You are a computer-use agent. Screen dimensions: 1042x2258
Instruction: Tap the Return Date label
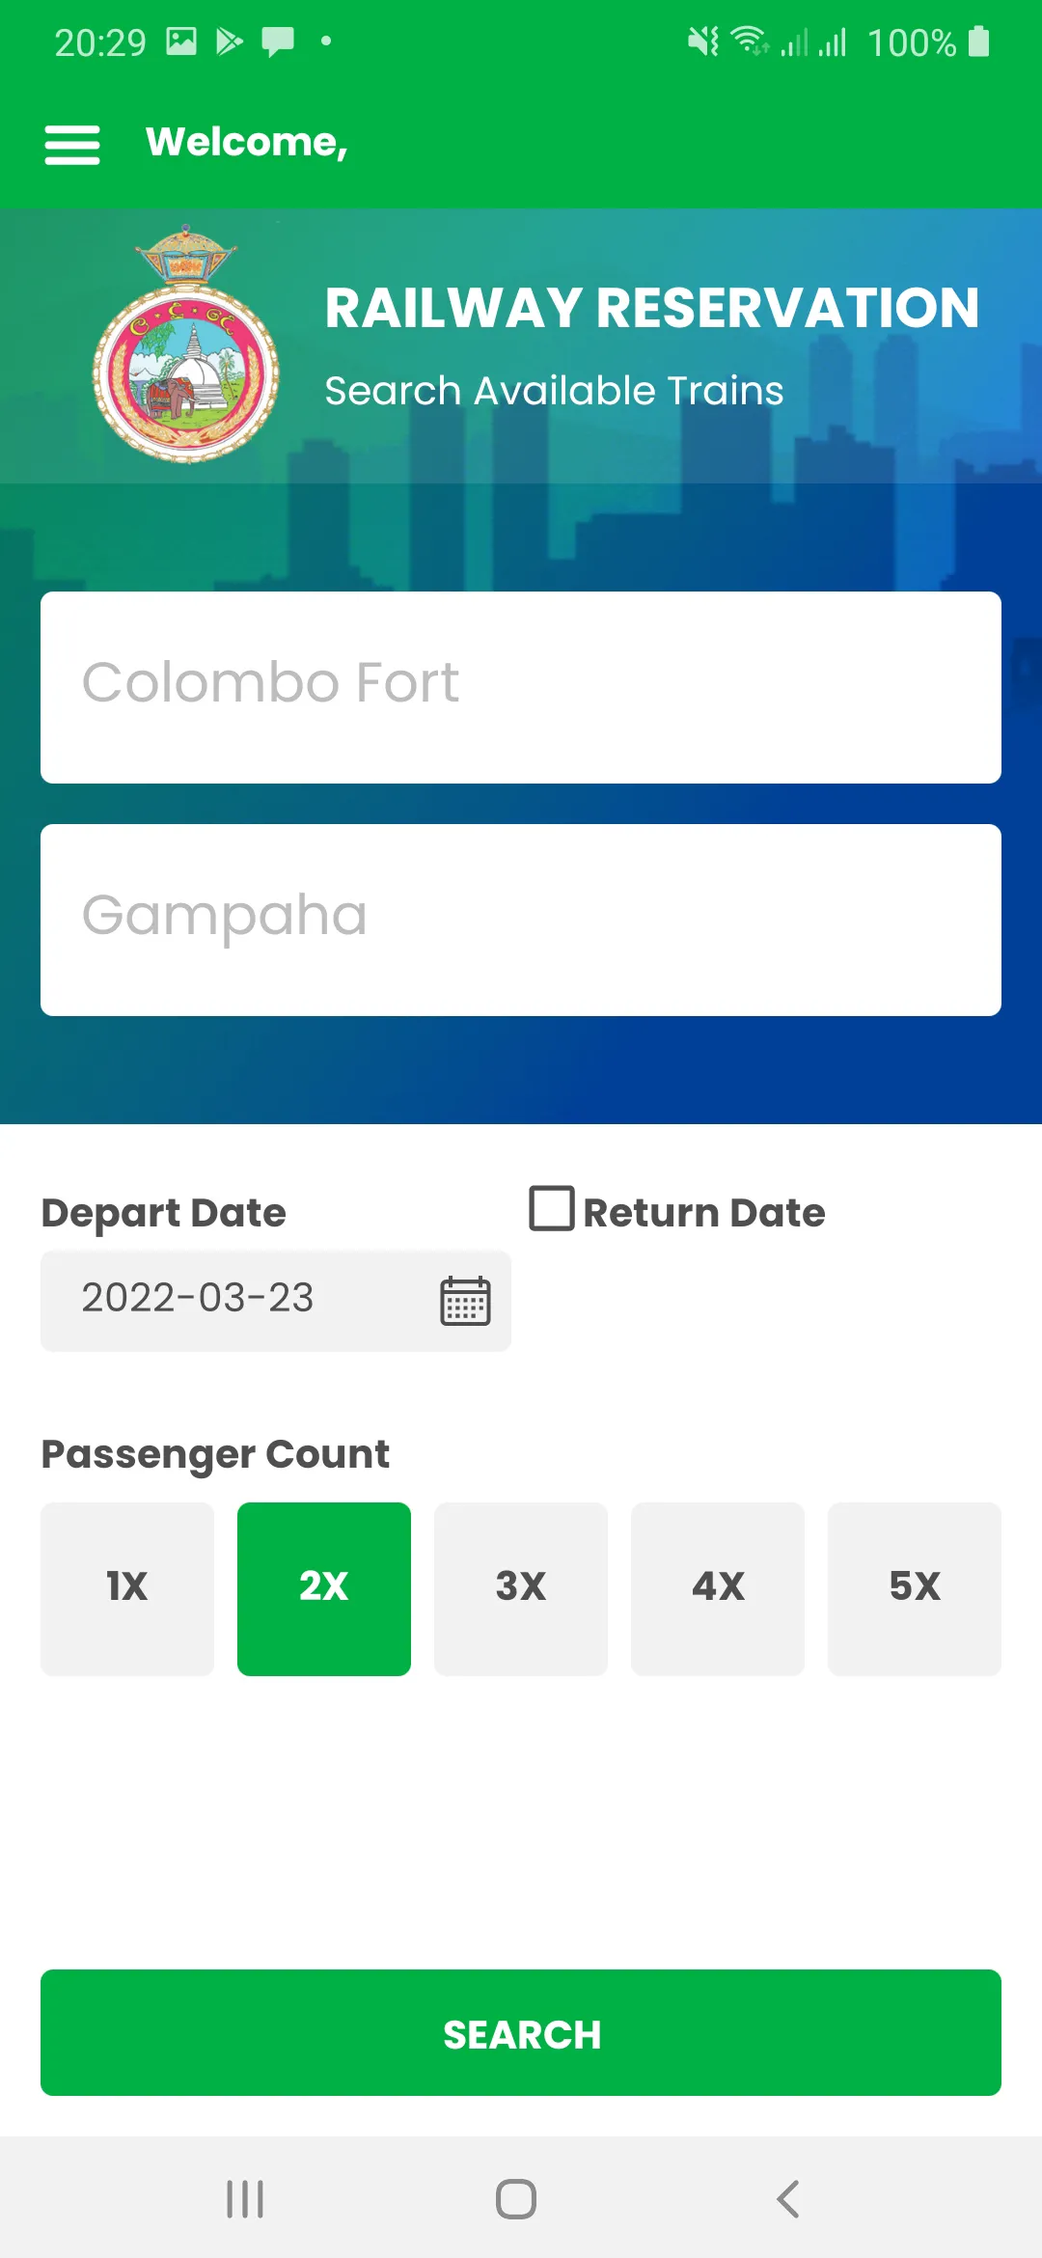coord(704,1213)
